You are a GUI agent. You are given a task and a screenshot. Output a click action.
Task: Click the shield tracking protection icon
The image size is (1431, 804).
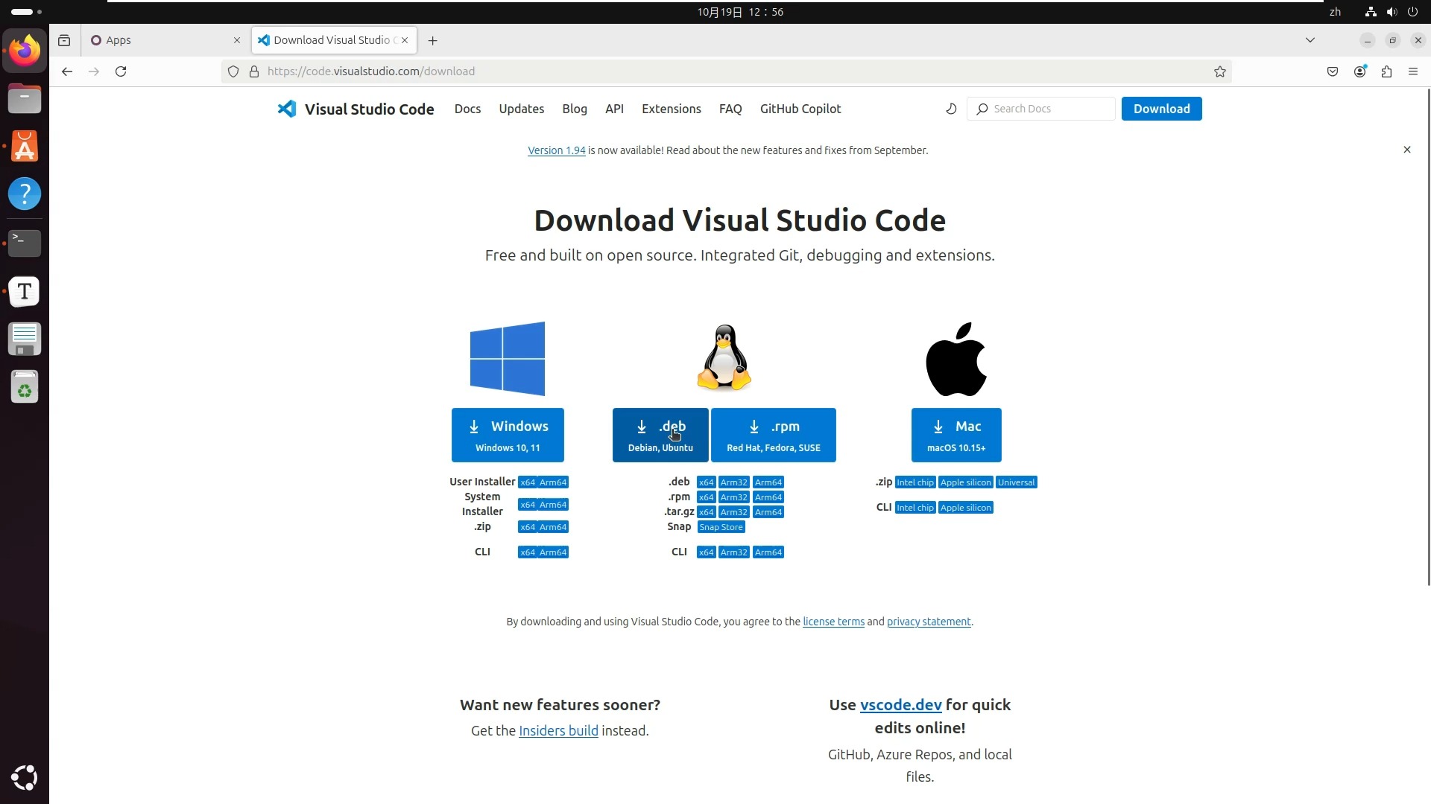233,71
